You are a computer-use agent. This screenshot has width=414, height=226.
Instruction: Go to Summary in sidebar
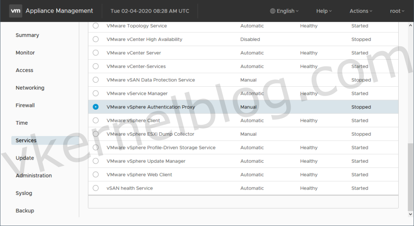pyautogui.click(x=27, y=35)
